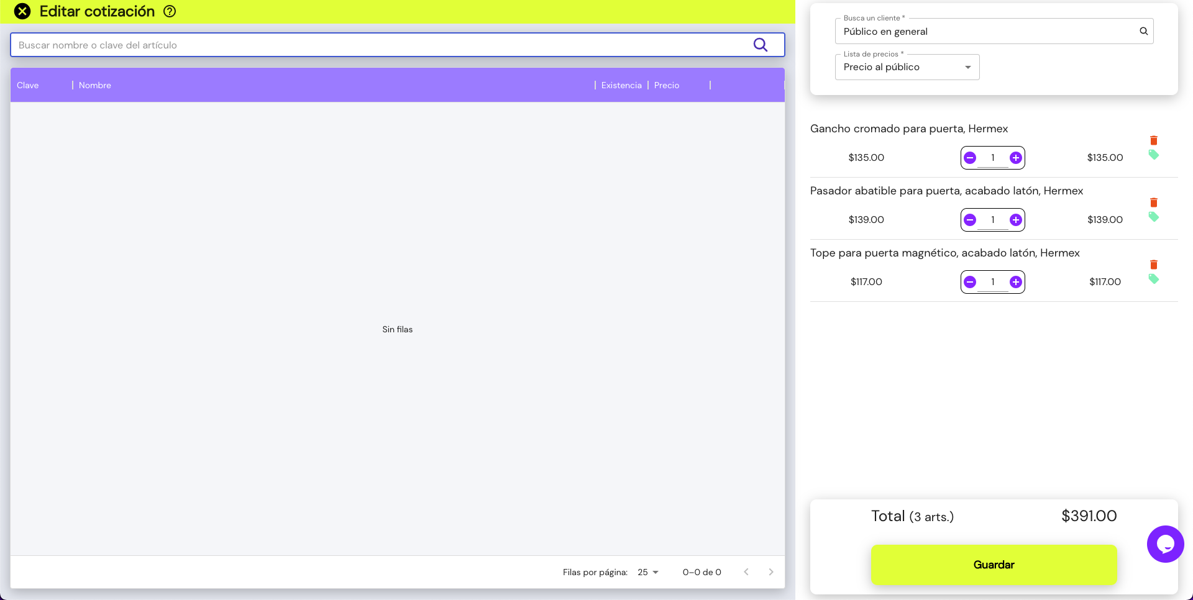Delete Pasador abatible para puerta item
The height and width of the screenshot is (600, 1193).
click(x=1153, y=202)
